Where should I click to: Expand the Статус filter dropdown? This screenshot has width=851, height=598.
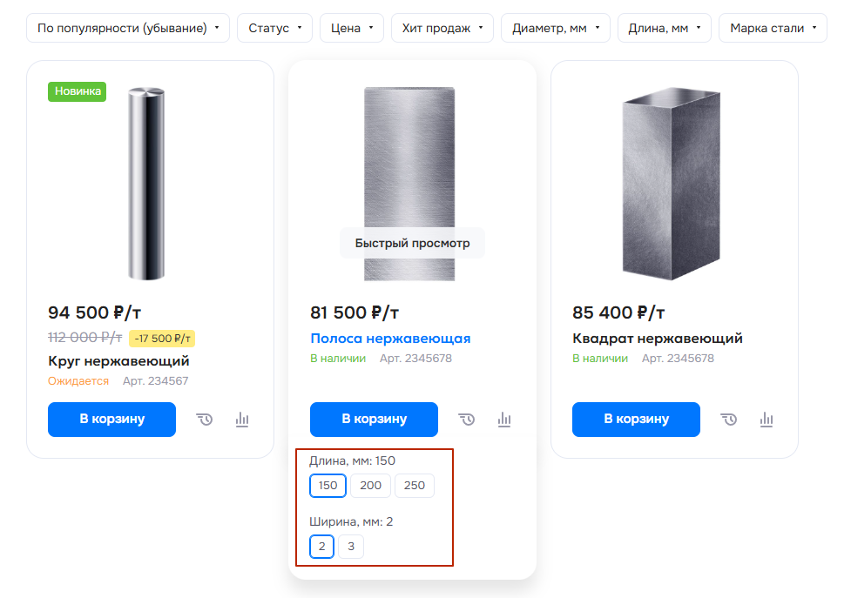pos(274,28)
